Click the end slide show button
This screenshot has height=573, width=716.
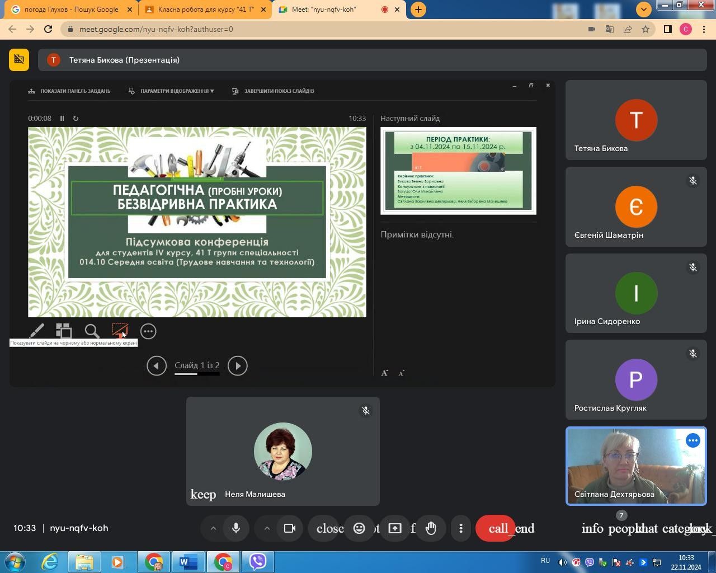click(x=274, y=91)
